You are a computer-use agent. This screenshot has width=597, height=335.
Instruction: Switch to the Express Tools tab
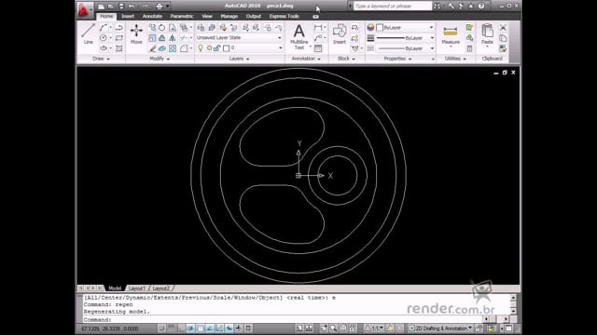point(284,17)
